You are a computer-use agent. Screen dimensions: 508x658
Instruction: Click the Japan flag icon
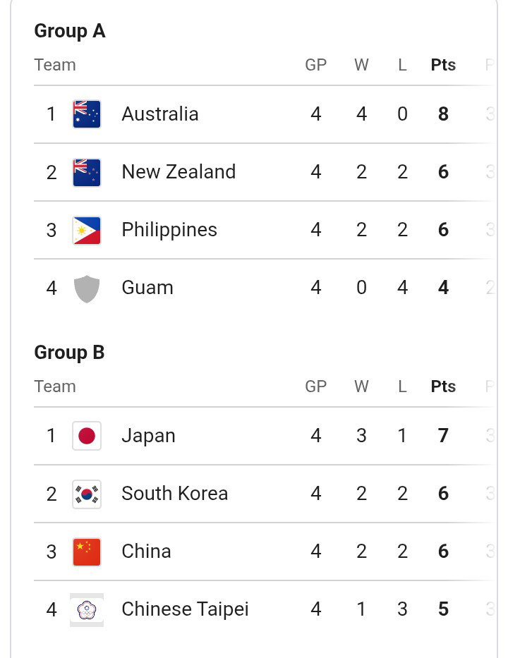pos(87,436)
